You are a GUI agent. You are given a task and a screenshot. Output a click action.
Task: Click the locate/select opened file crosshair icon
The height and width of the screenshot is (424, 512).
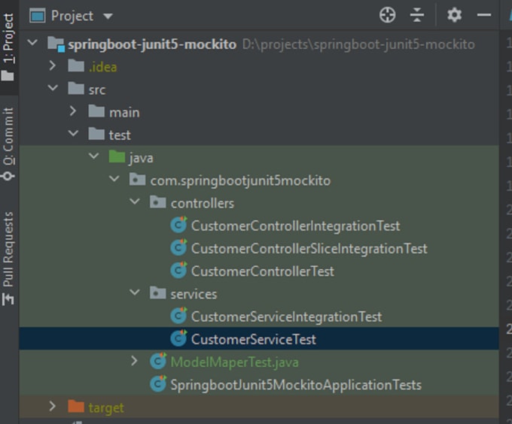click(x=388, y=15)
